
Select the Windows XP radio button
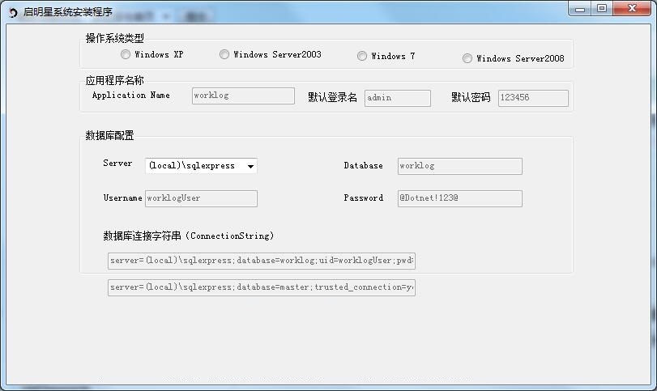[126, 54]
